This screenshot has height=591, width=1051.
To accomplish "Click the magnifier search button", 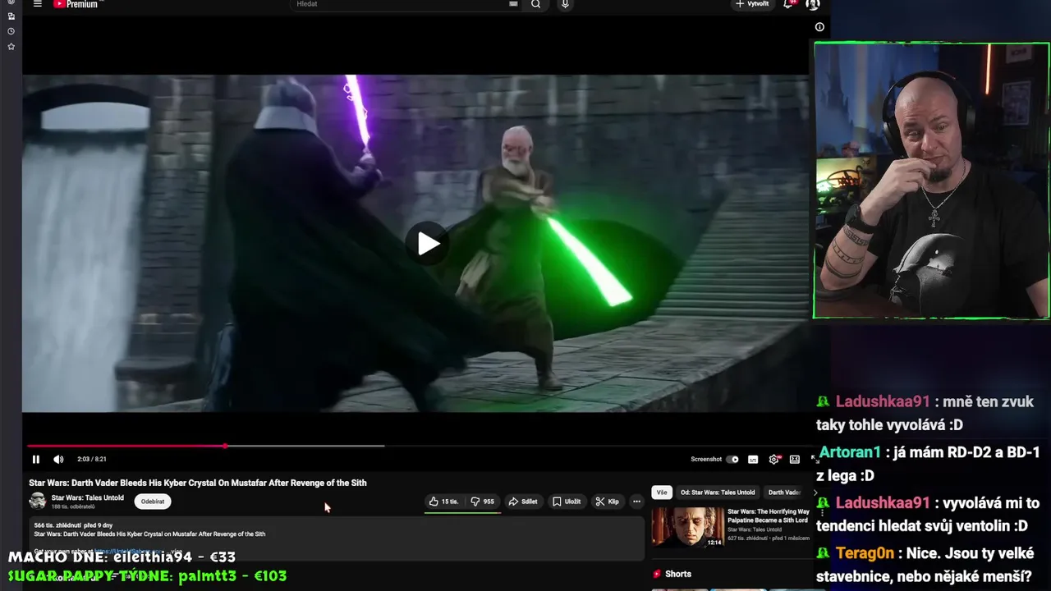I will pyautogui.click(x=536, y=4).
